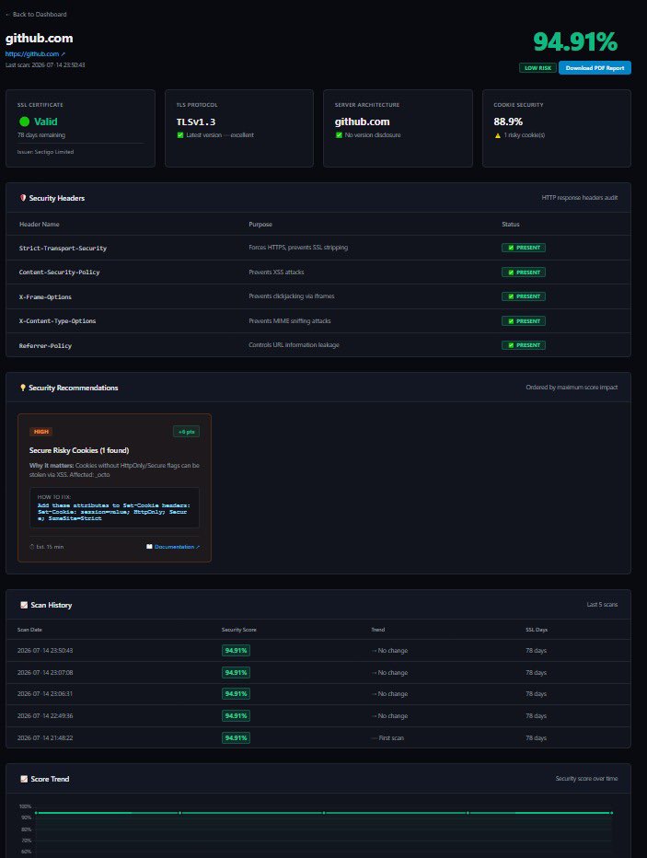Image resolution: width=647 pixels, height=858 pixels.
Task: Click the 94.91% score badge for 21:48:22 scan
Action: tap(236, 737)
